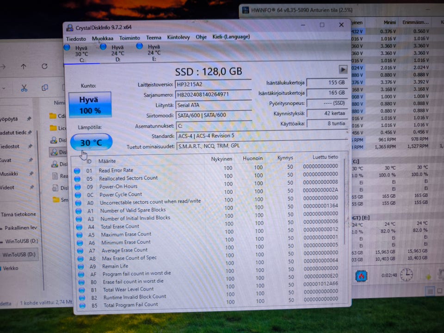Click the Liityntä field Serial ATA
Image resolution: width=444 pixels, height=333 pixels.
point(214,105)
